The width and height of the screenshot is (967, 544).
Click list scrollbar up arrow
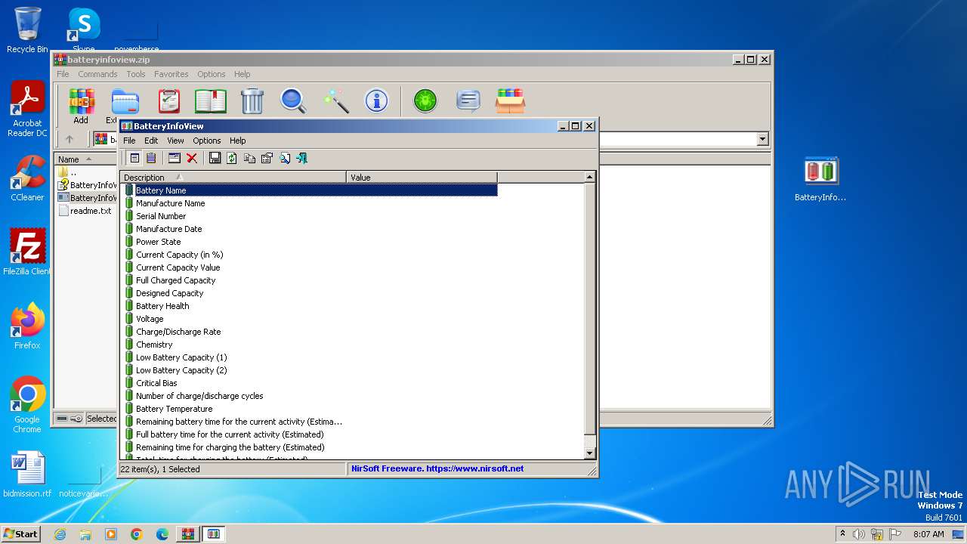pyautogui.click(x=590, y=177)
